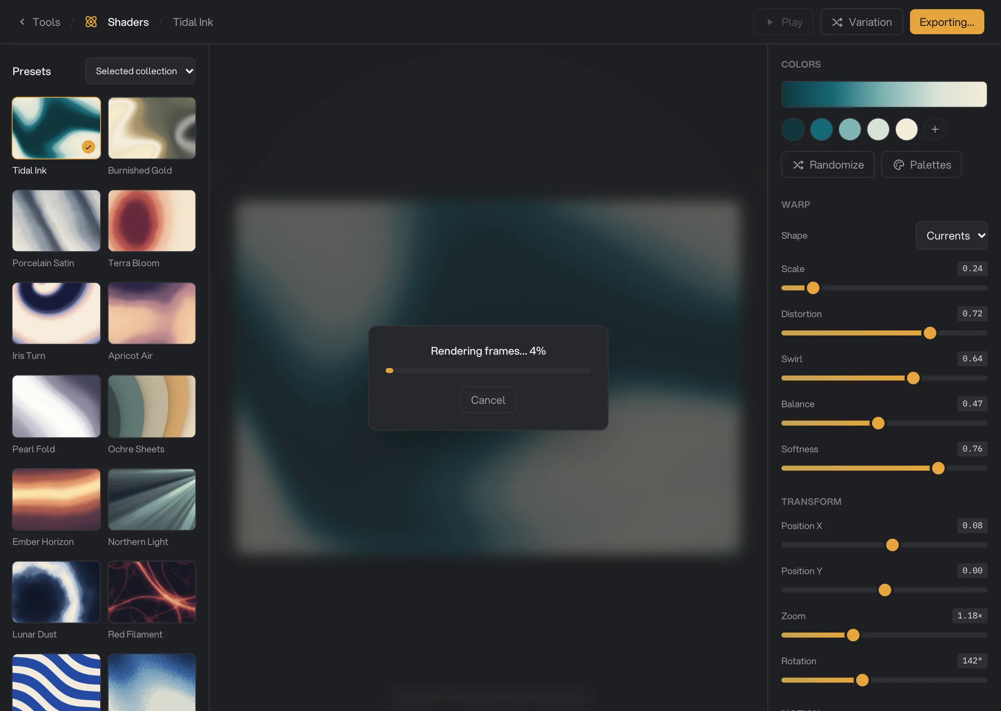
Task: Click the Position X value 0.08
Action: coord(972,525)
